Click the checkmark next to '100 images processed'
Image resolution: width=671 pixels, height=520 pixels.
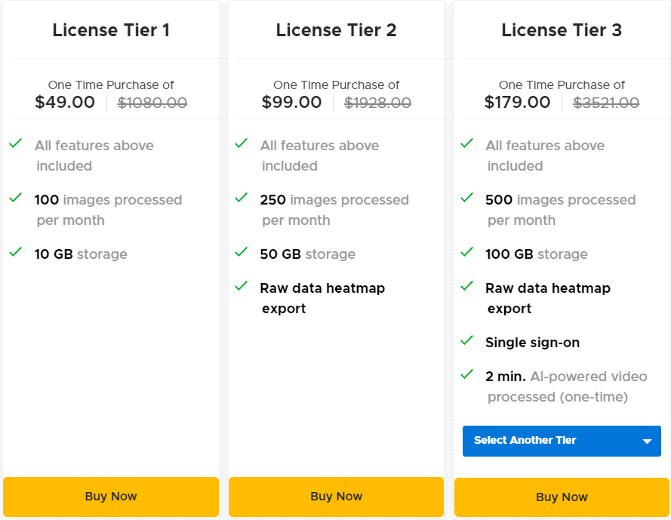point(15,199)
